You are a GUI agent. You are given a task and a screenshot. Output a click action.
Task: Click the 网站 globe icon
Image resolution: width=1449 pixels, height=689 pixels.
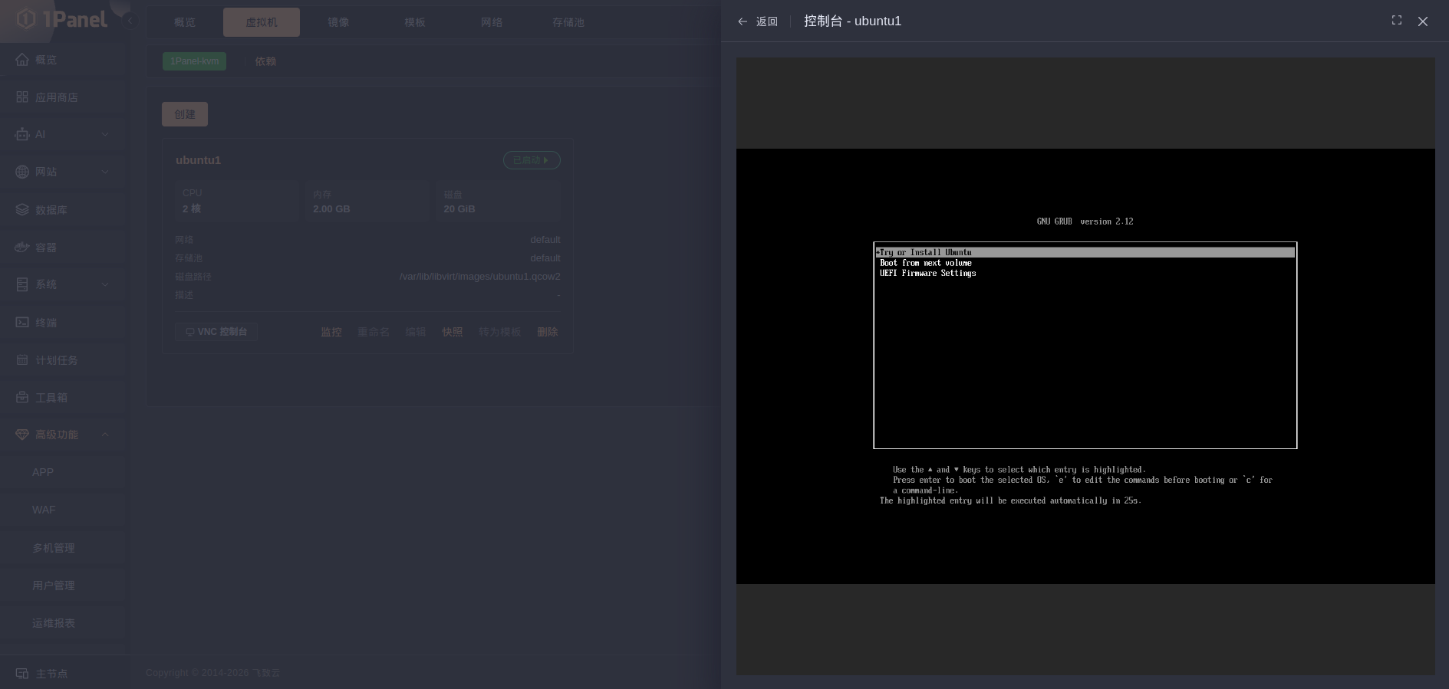click(22, 172)
